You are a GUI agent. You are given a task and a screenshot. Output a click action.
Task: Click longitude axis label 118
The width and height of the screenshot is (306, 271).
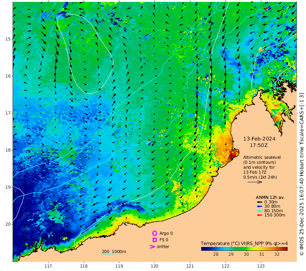pos(84,266)
